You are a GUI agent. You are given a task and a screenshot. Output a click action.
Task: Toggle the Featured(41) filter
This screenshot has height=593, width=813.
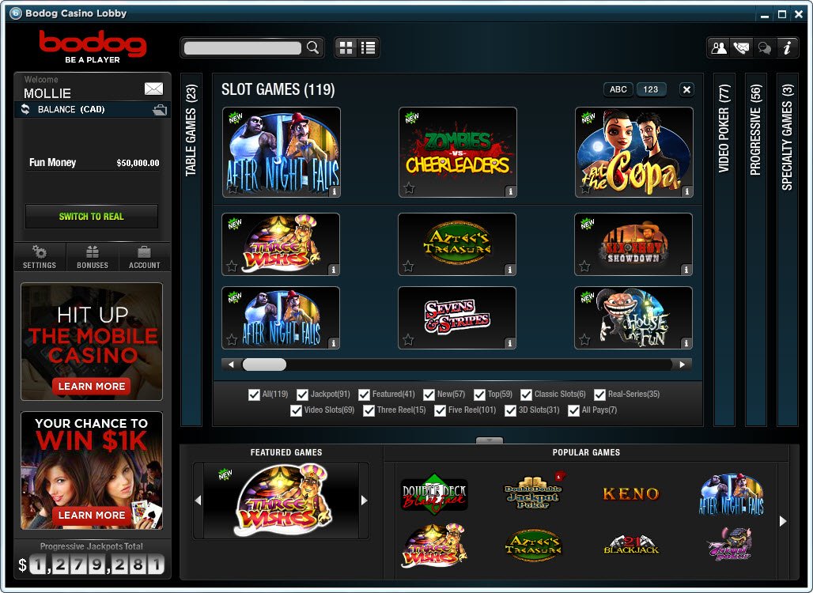coord(364,395)
